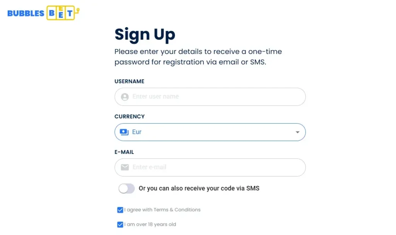Click the EU flag icon in the currency selector

tap(124, 132)
